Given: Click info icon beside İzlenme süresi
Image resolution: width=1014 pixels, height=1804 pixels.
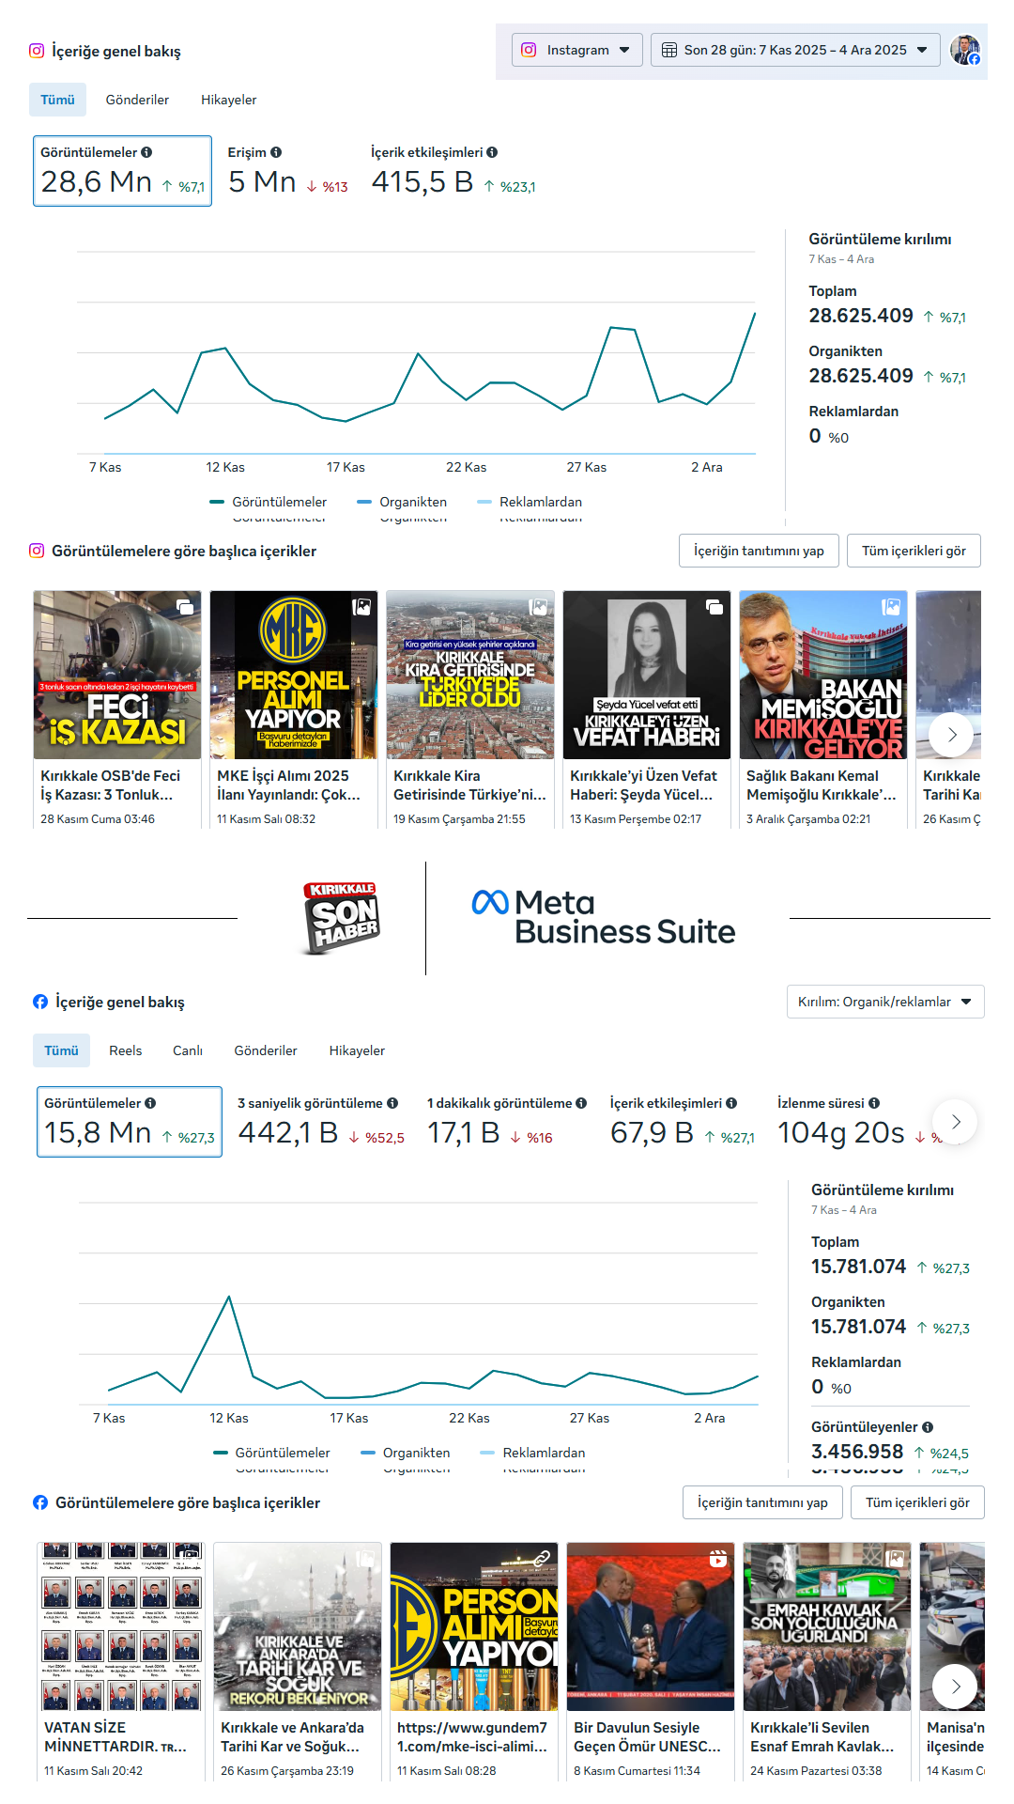Looking at the screenshot, I should pos(874,1103).
